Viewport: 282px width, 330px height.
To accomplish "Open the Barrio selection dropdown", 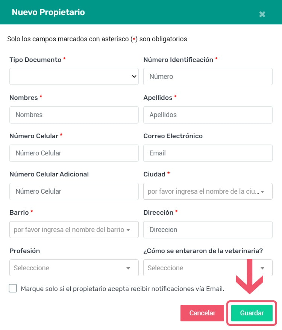I will (x=74, y=230).
